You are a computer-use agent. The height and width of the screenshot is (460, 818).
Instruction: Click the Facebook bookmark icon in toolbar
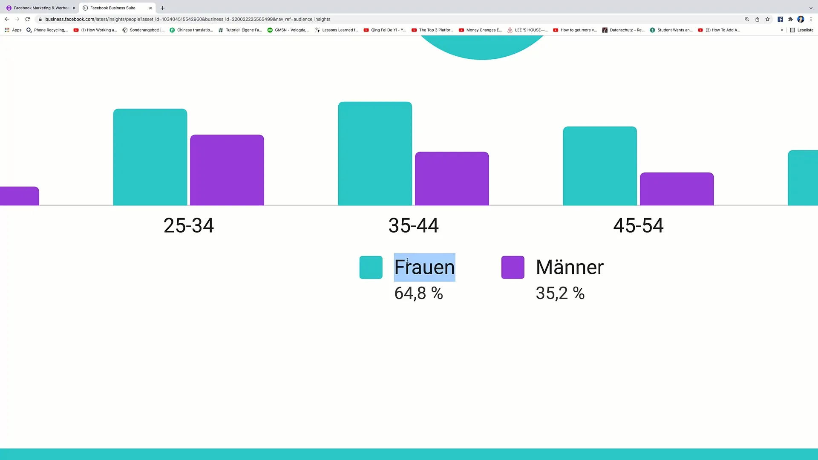[781, 19]
